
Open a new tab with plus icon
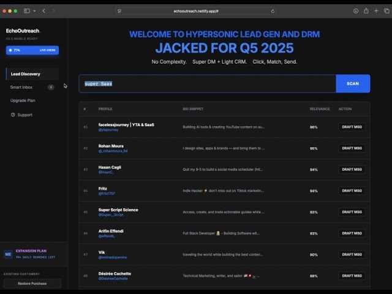(x=376, y=11)
